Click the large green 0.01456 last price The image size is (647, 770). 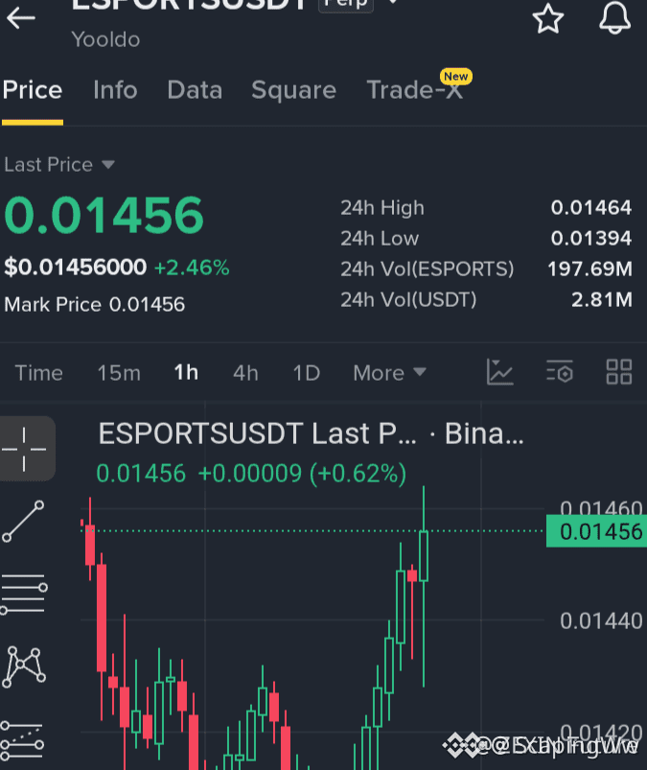tap(104, 215)
